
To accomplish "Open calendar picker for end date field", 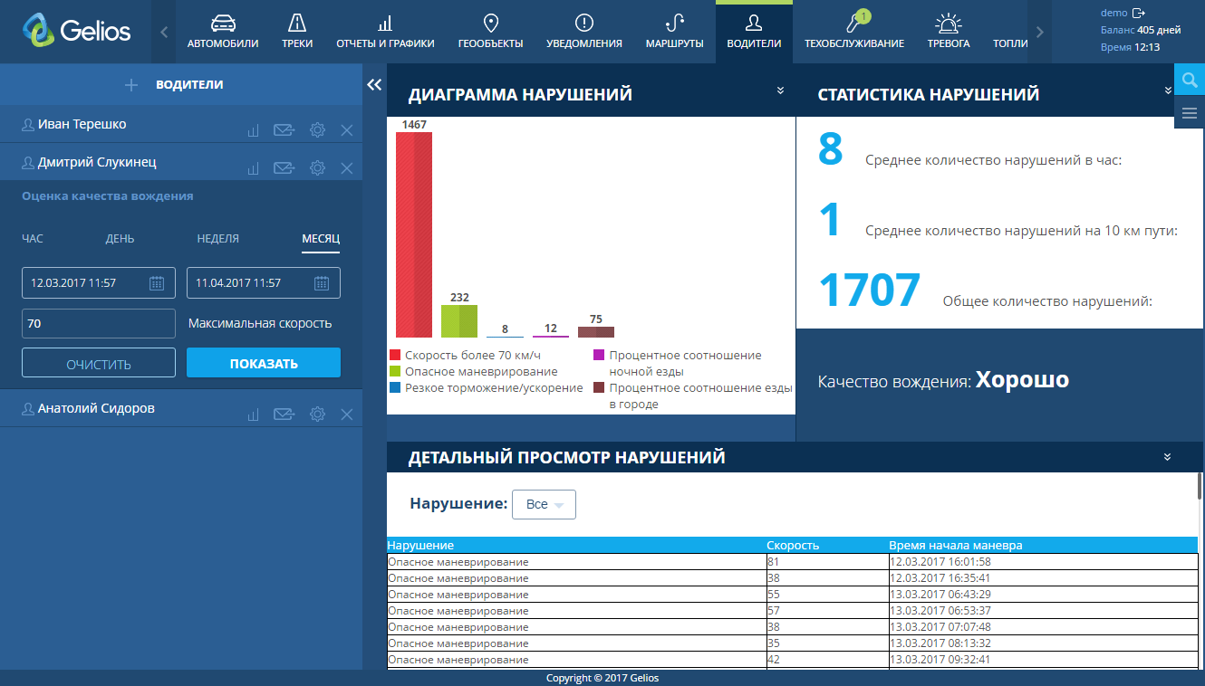I will click(322, 283).
